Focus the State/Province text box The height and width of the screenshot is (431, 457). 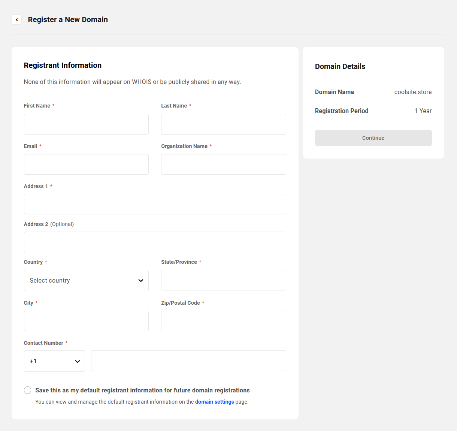(223, 280)
